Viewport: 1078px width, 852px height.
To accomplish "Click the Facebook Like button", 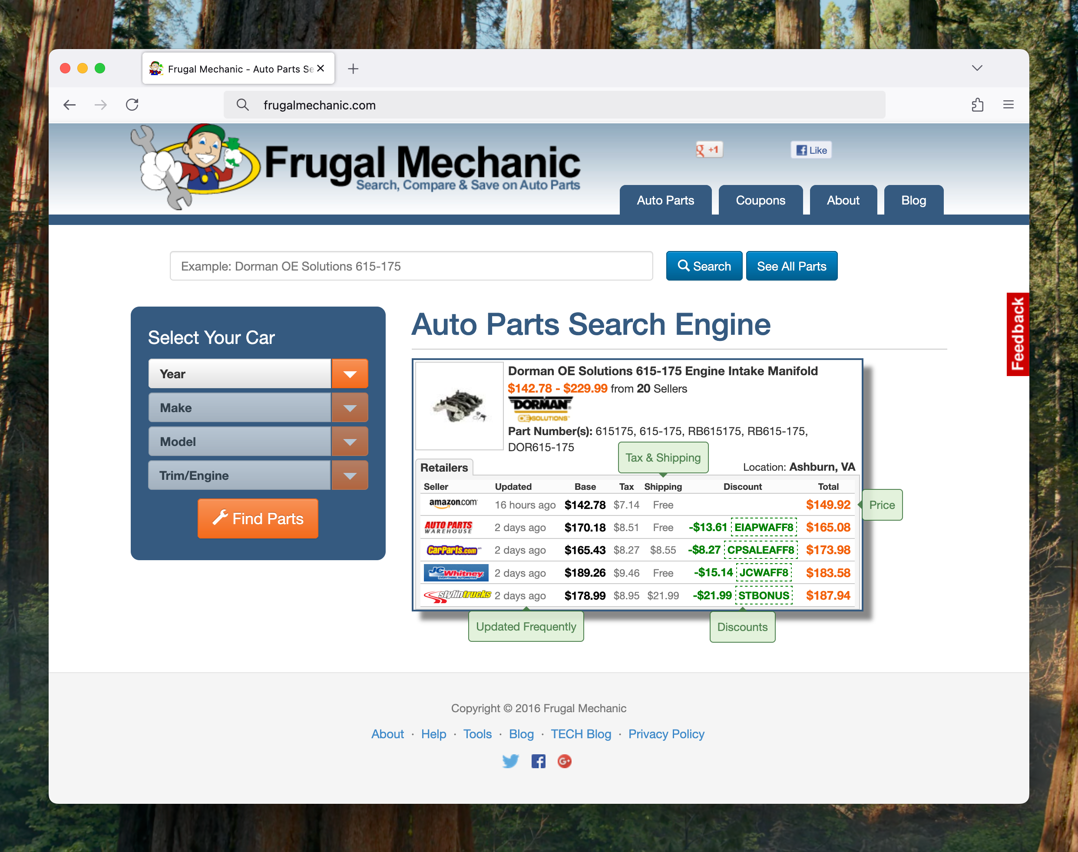I will point(811,150).
